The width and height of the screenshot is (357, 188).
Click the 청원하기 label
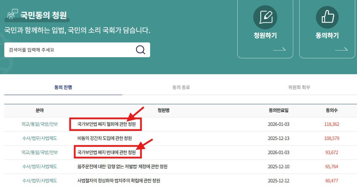pos(265,35)
